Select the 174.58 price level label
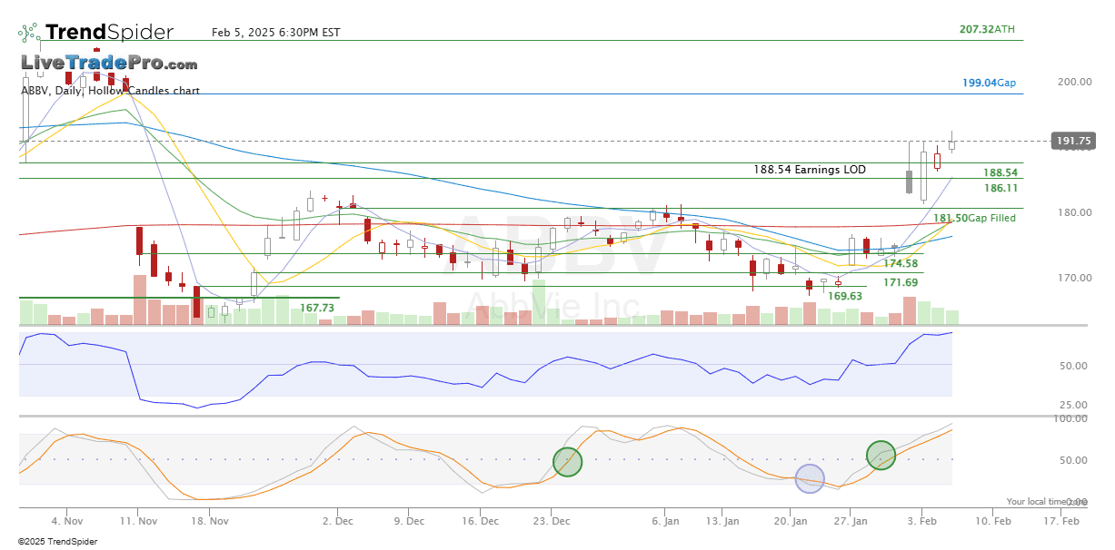The image size is (1115, 550). click(x=901, y=263)
